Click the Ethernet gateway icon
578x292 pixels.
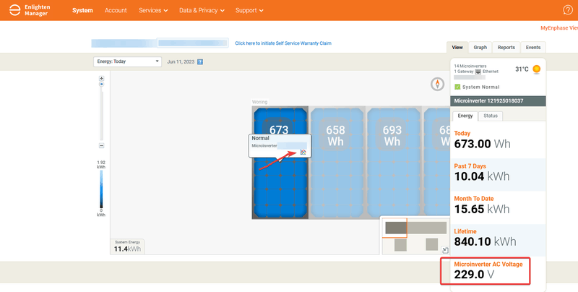click(x=478, y=72)
